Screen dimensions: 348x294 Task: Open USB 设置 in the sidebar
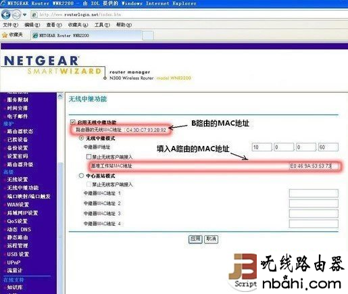[18, 254]
